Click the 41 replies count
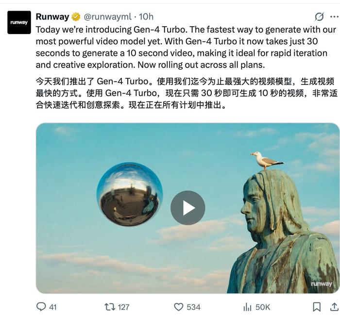Image resolution: width=340 pixels, height=316 pixels. point(53,307)
